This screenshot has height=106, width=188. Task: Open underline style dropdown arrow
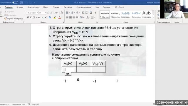point(36,17)
